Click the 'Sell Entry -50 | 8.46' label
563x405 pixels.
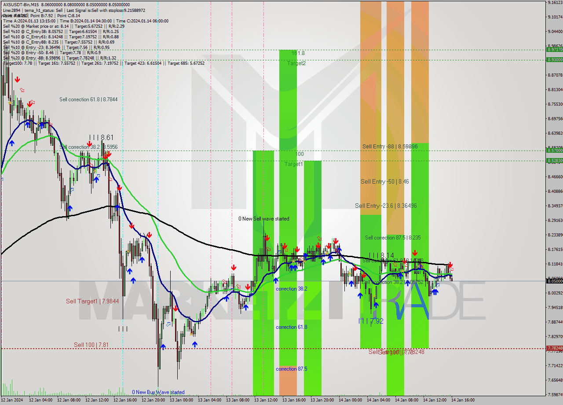click(x=385, y=181)
